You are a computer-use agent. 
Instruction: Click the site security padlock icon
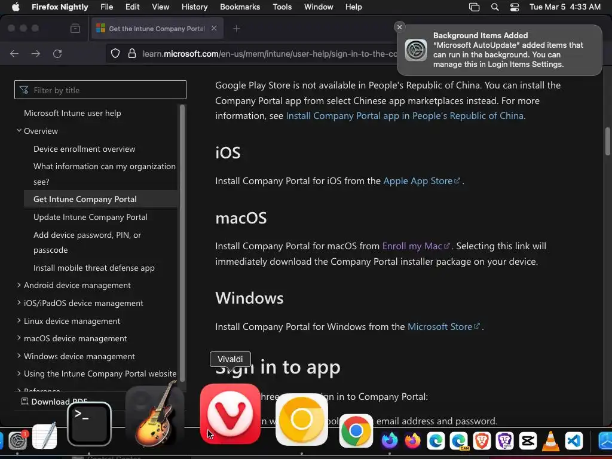coord(132,53)
